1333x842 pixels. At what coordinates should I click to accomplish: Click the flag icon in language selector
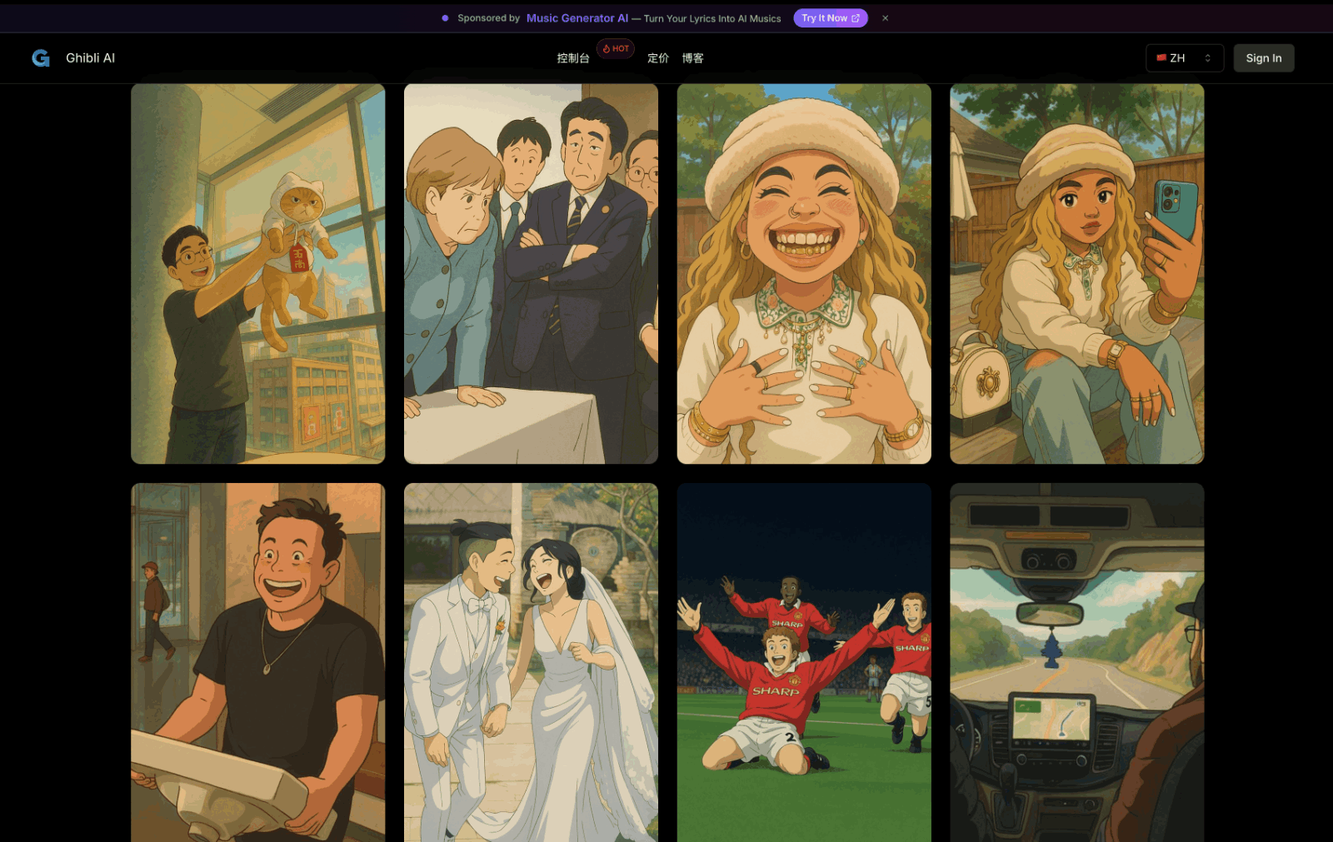pyautogui.click(x=1161, y=58)
